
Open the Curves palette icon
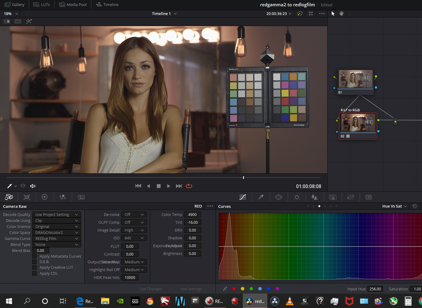pyautogui.click(x=243, y=197)
